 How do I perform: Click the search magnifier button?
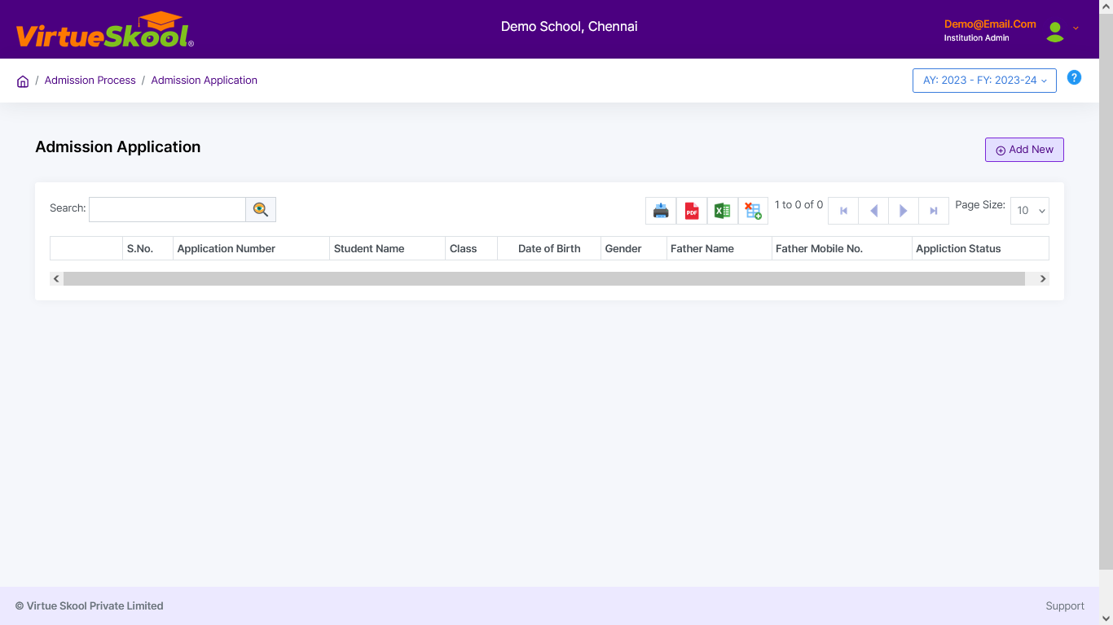[261, 209]
